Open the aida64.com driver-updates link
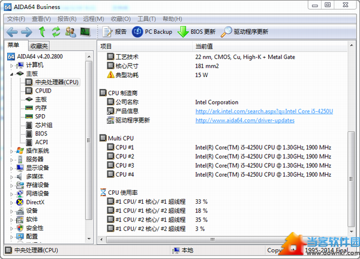 [245, 120]
